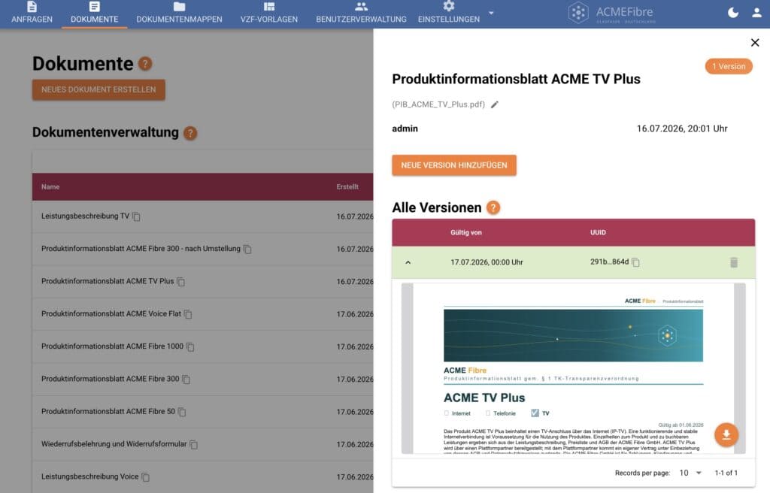Image resolution: width=770 pixels, height=493 pixels.
Task: Click the PDF preview thumbnail
Action: click(x=573, y=368)
